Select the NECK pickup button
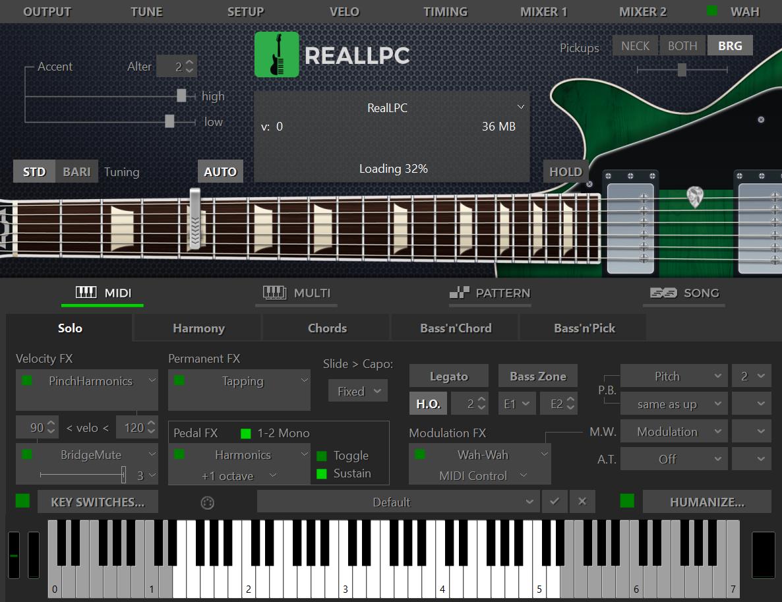The width and height of the screenshot is (782, 602). pos(634,45)
